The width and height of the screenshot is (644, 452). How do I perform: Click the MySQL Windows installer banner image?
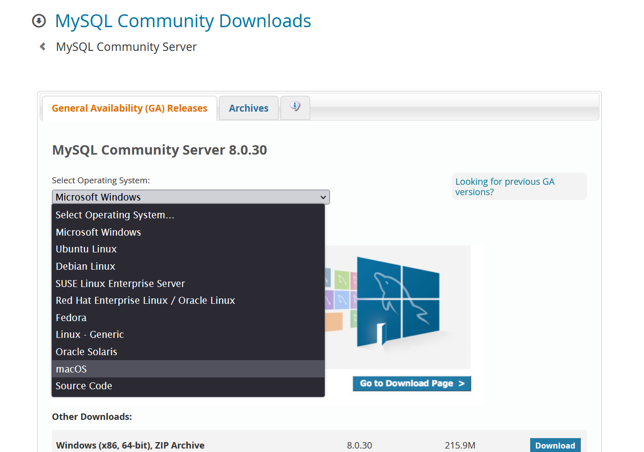398,306
